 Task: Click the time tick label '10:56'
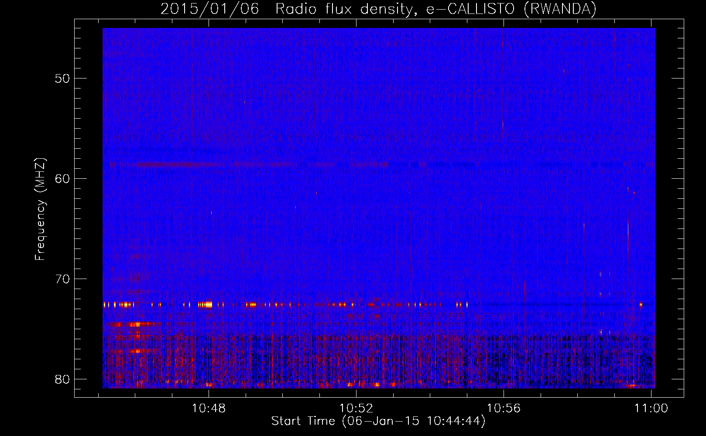click(504, 409)
